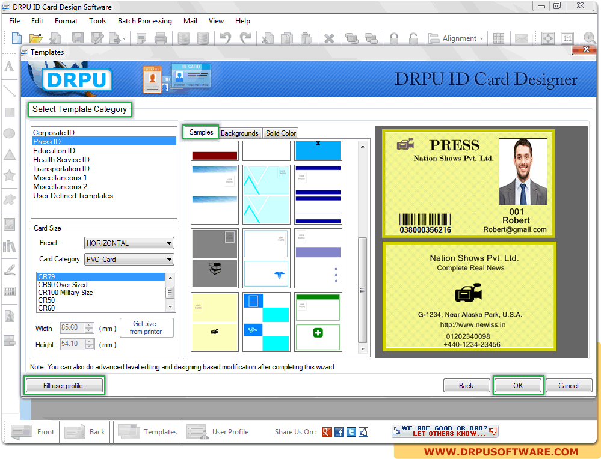Select Education ID category

tap(103, 150)
